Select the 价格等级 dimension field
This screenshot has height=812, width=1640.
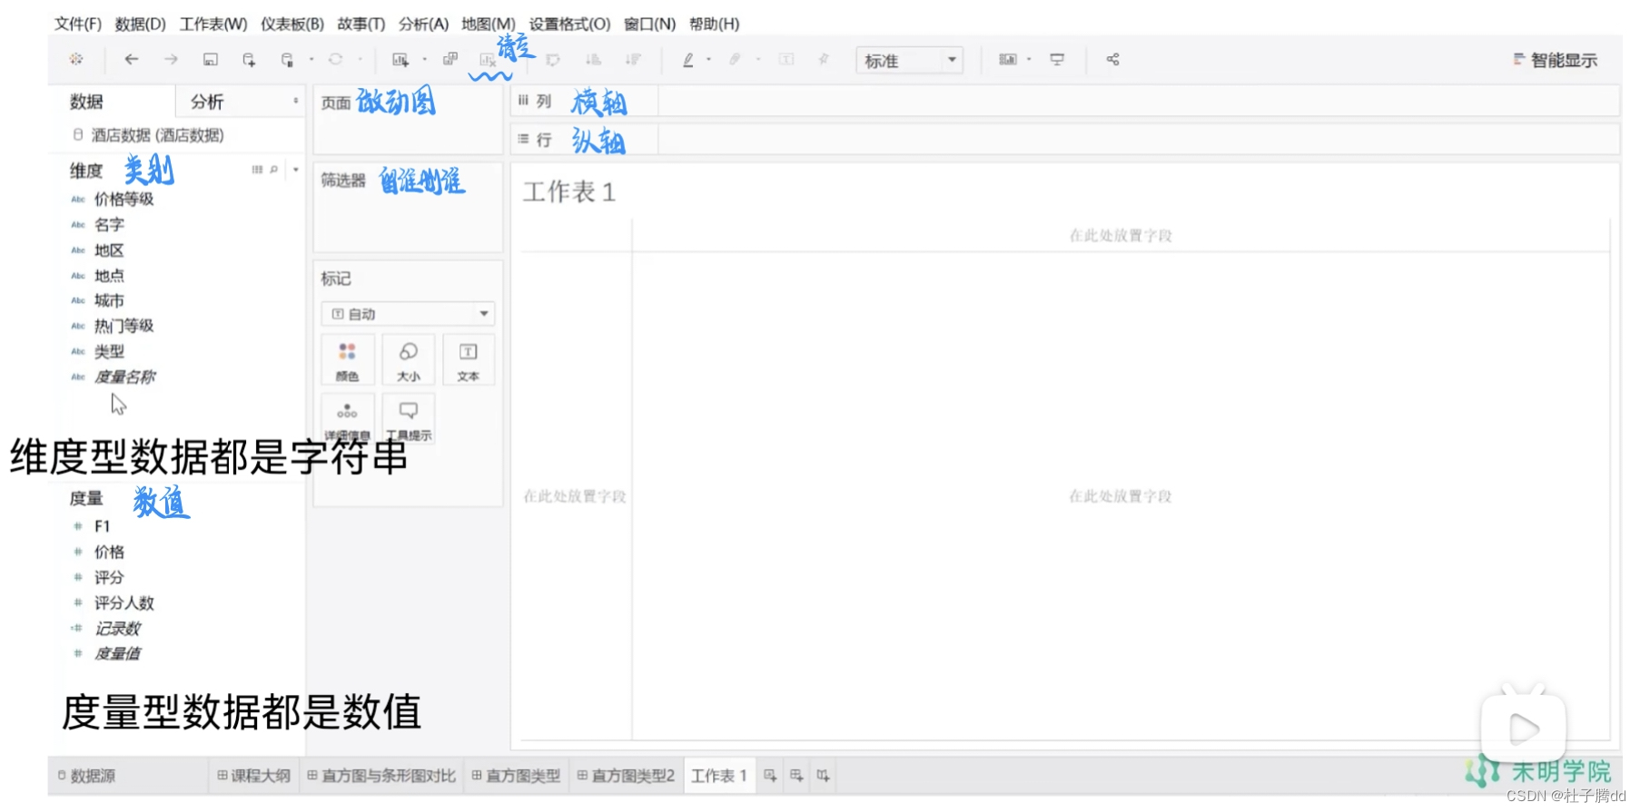[124, 199]
